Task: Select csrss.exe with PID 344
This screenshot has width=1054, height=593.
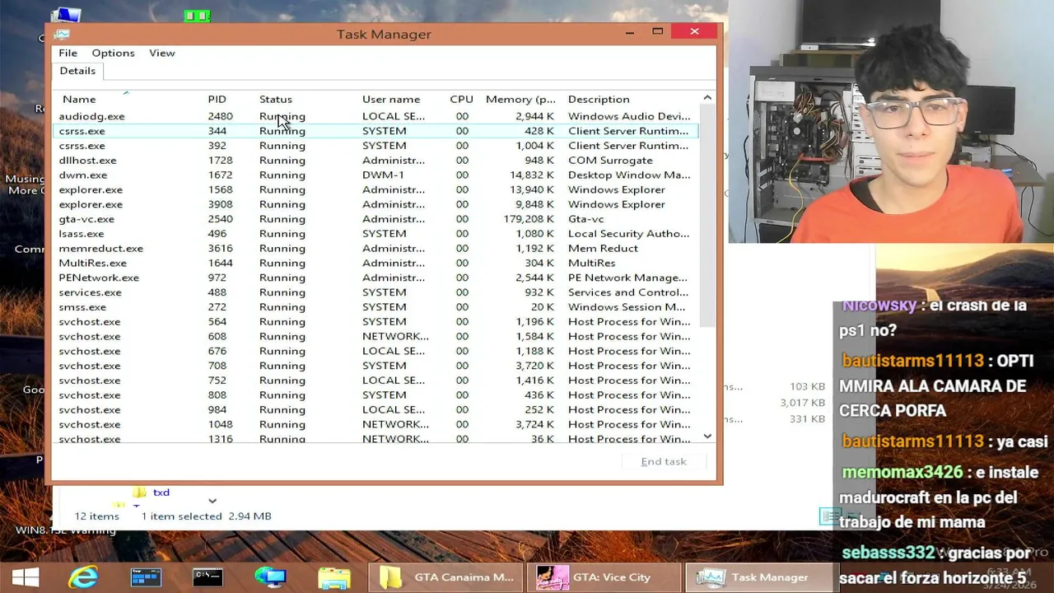Action: click(x=376, y=131)
